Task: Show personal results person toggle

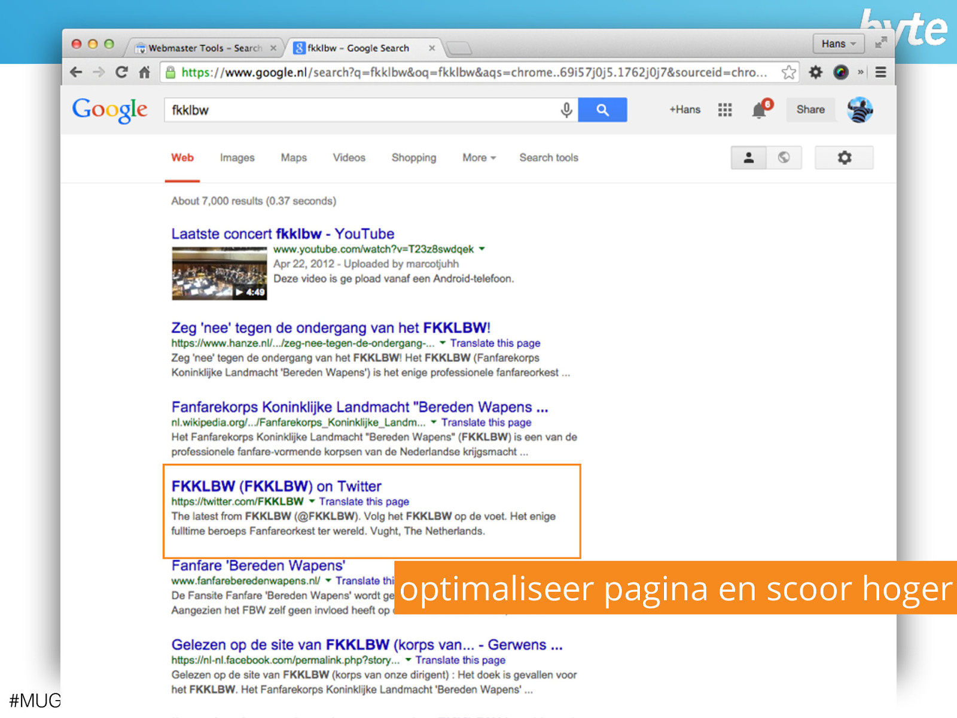Action: 748,158
